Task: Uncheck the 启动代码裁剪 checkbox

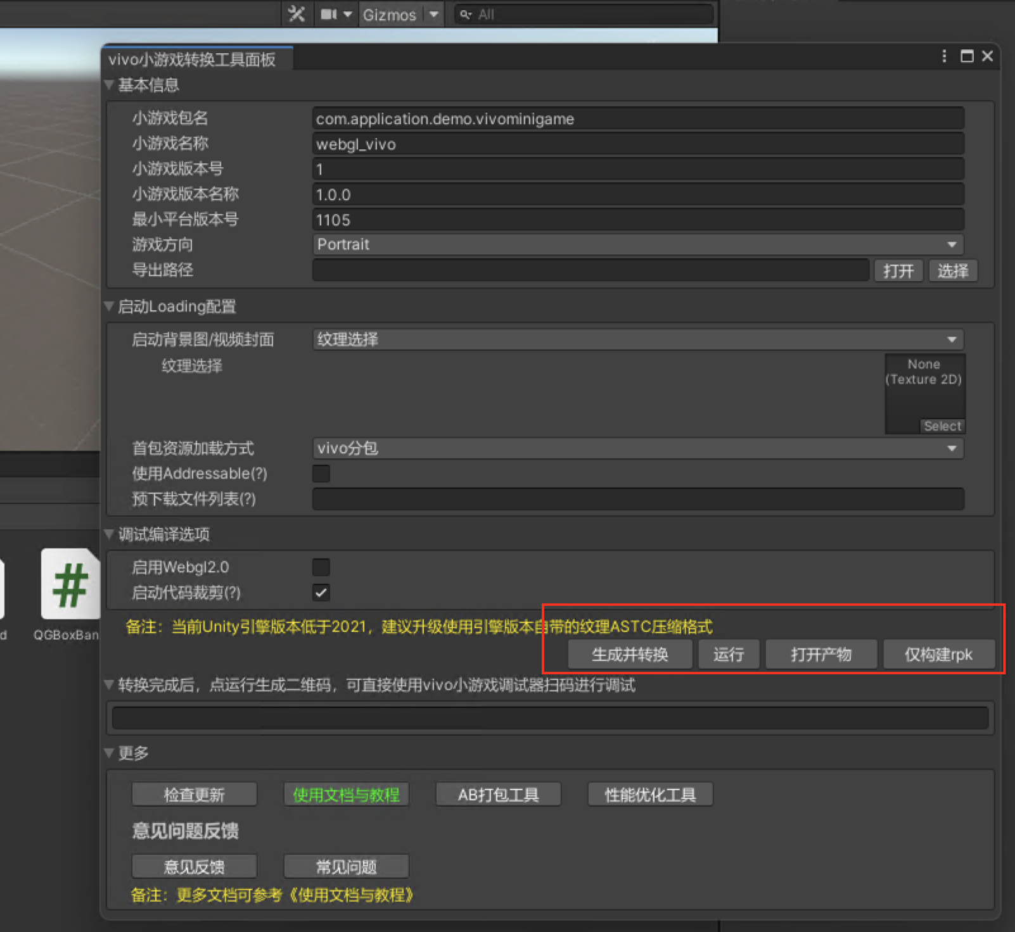Action: tap(321, 593)
